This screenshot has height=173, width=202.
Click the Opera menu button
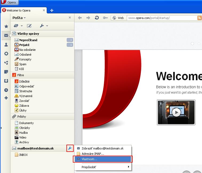[x=10, y=2]
